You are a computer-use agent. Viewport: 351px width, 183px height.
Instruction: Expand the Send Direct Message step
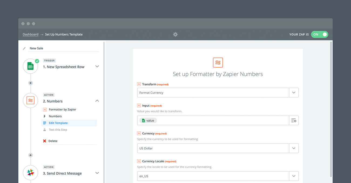(x=97, y=173)
